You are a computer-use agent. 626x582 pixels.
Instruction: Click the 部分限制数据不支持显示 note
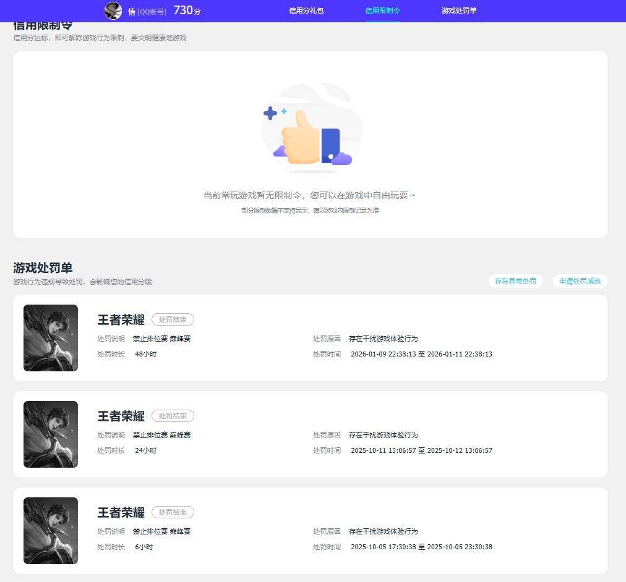click(310, 211)
